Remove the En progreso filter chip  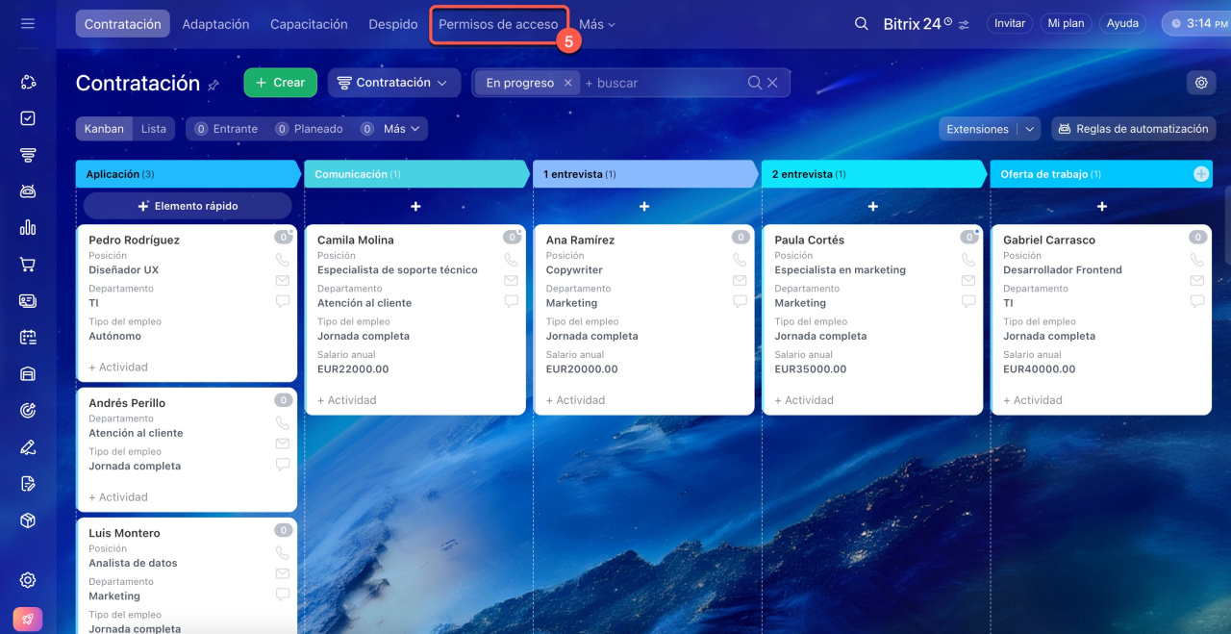pos(567,83)
